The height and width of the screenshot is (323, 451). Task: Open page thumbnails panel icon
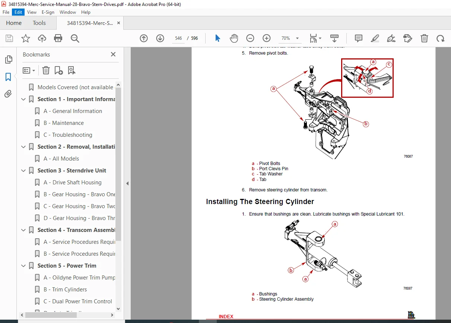pos(8,59)
